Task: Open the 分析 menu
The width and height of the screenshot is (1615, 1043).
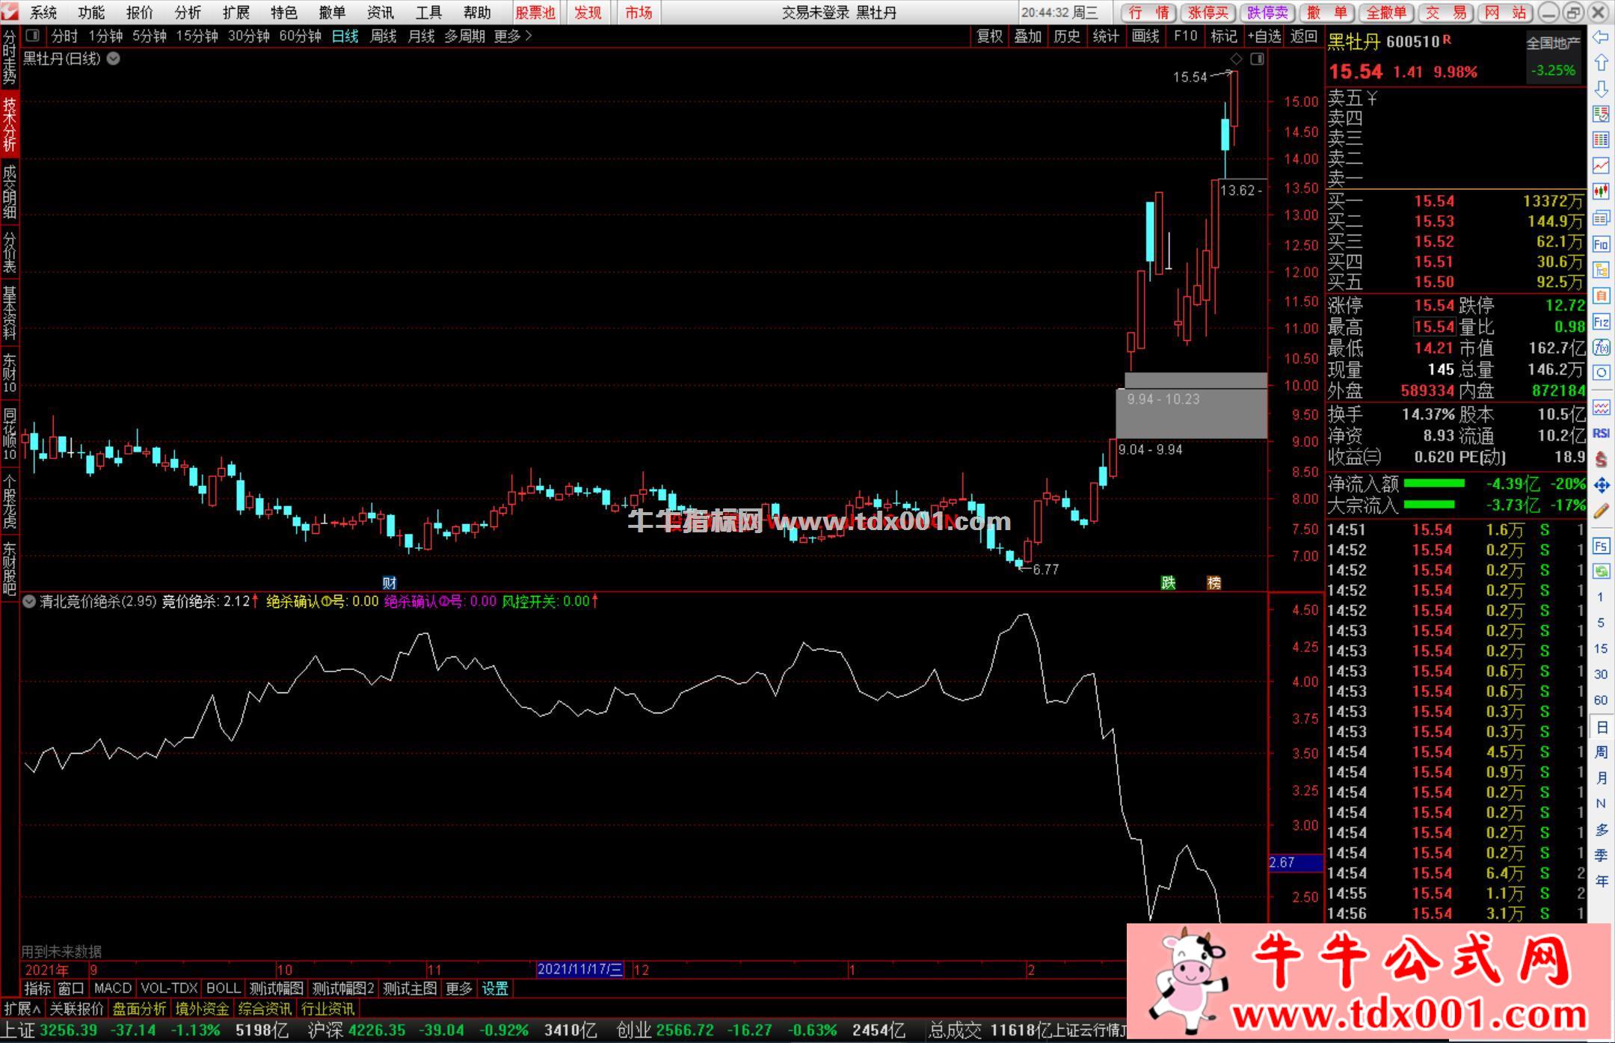Action: click(187, 13)
